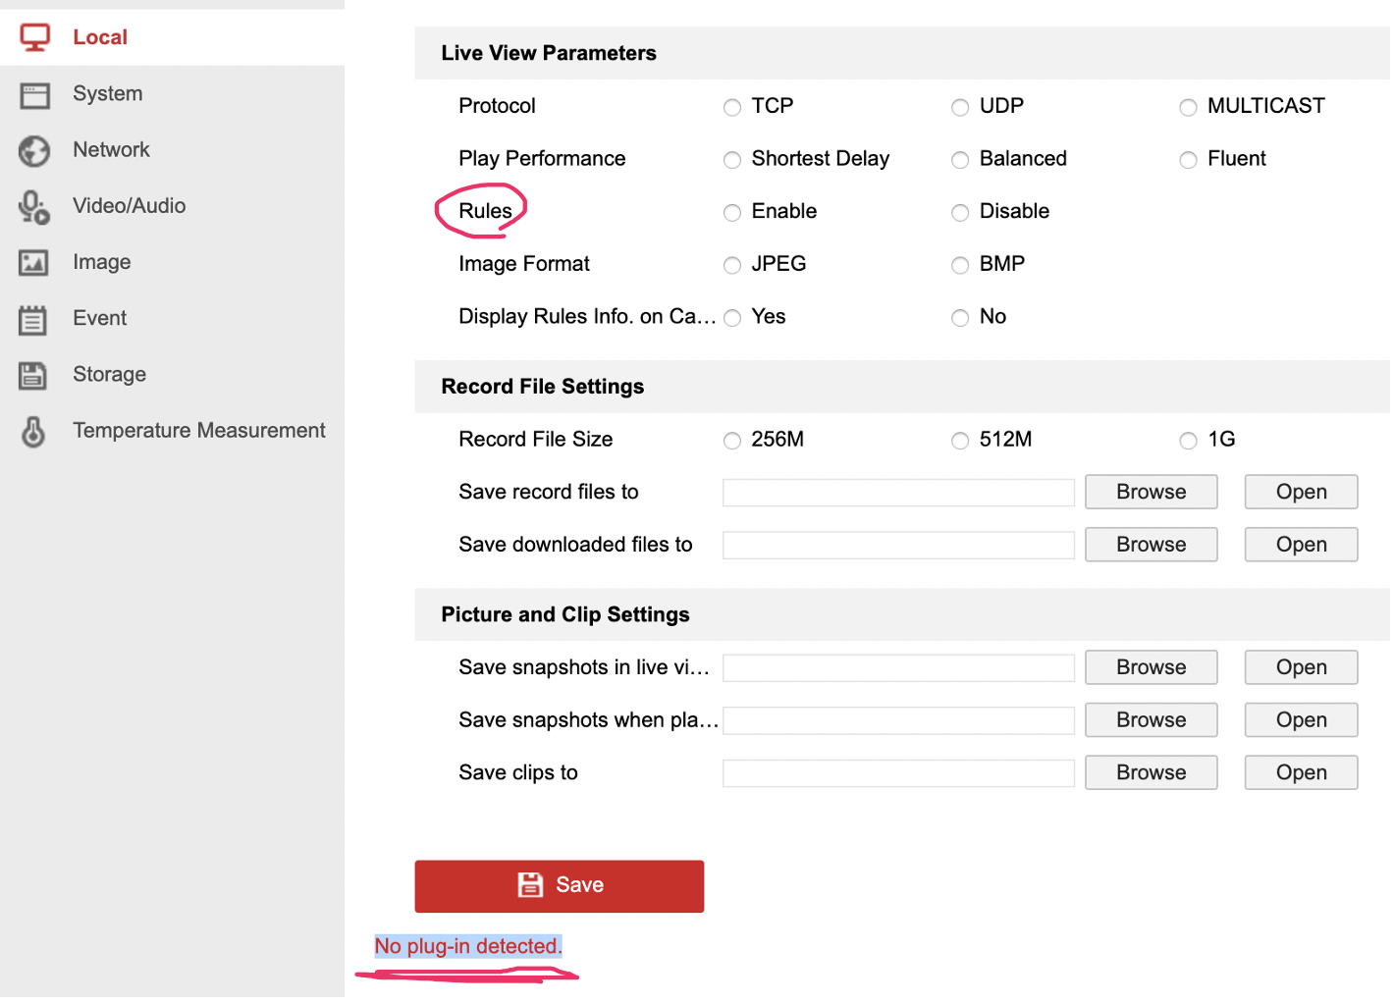1394x1003 pixels.
Task: Choose the Balanced play performance option
Action: click(x=960, y=160)
